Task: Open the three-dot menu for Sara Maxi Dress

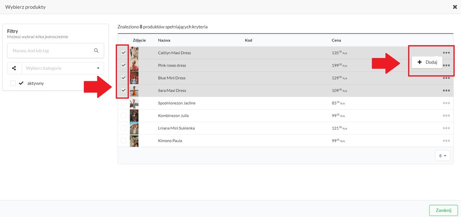Action: (446, 91)
